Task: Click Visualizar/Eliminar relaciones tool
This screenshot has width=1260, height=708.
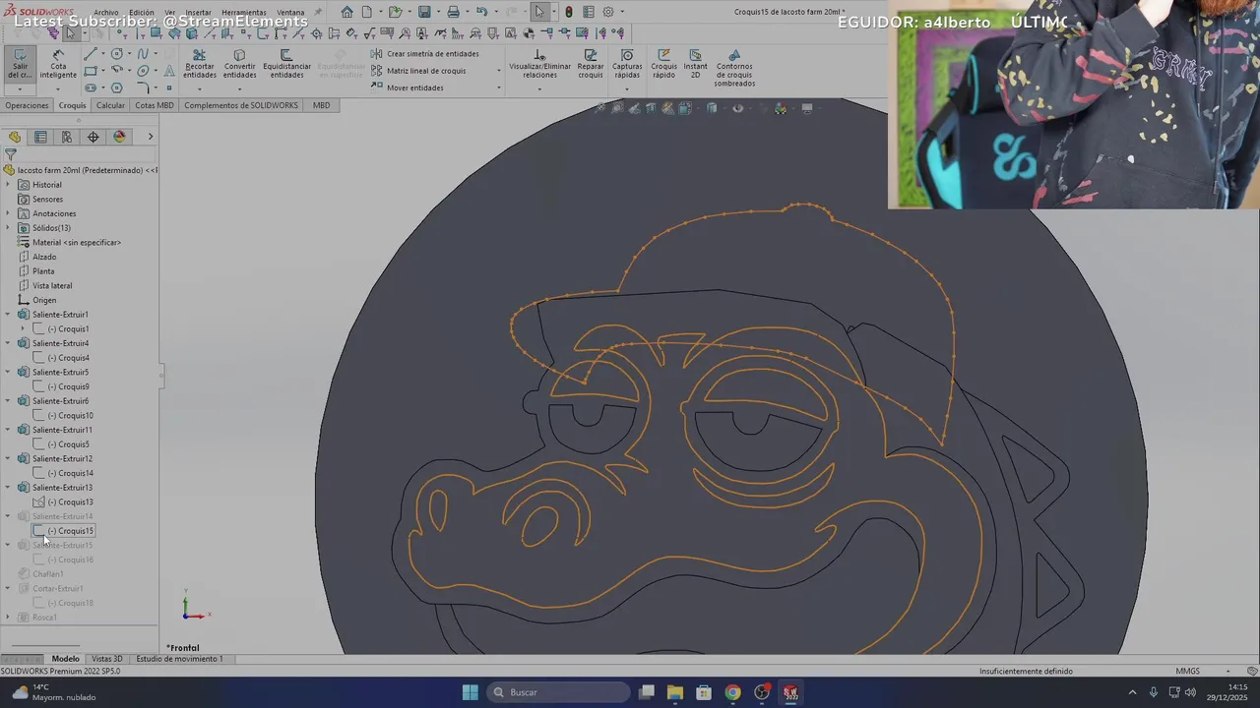Action: 539,65
